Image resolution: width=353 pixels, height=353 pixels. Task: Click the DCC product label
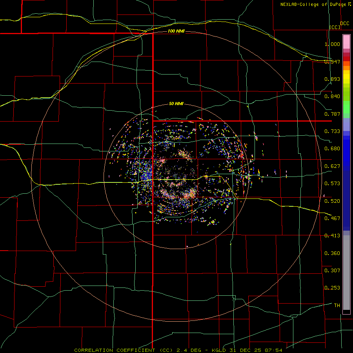click(344, 24)
